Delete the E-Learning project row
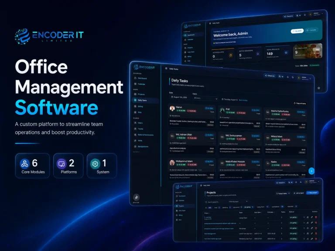The width and height of the screenshot is (335, 251). click(x=316, y=217)
